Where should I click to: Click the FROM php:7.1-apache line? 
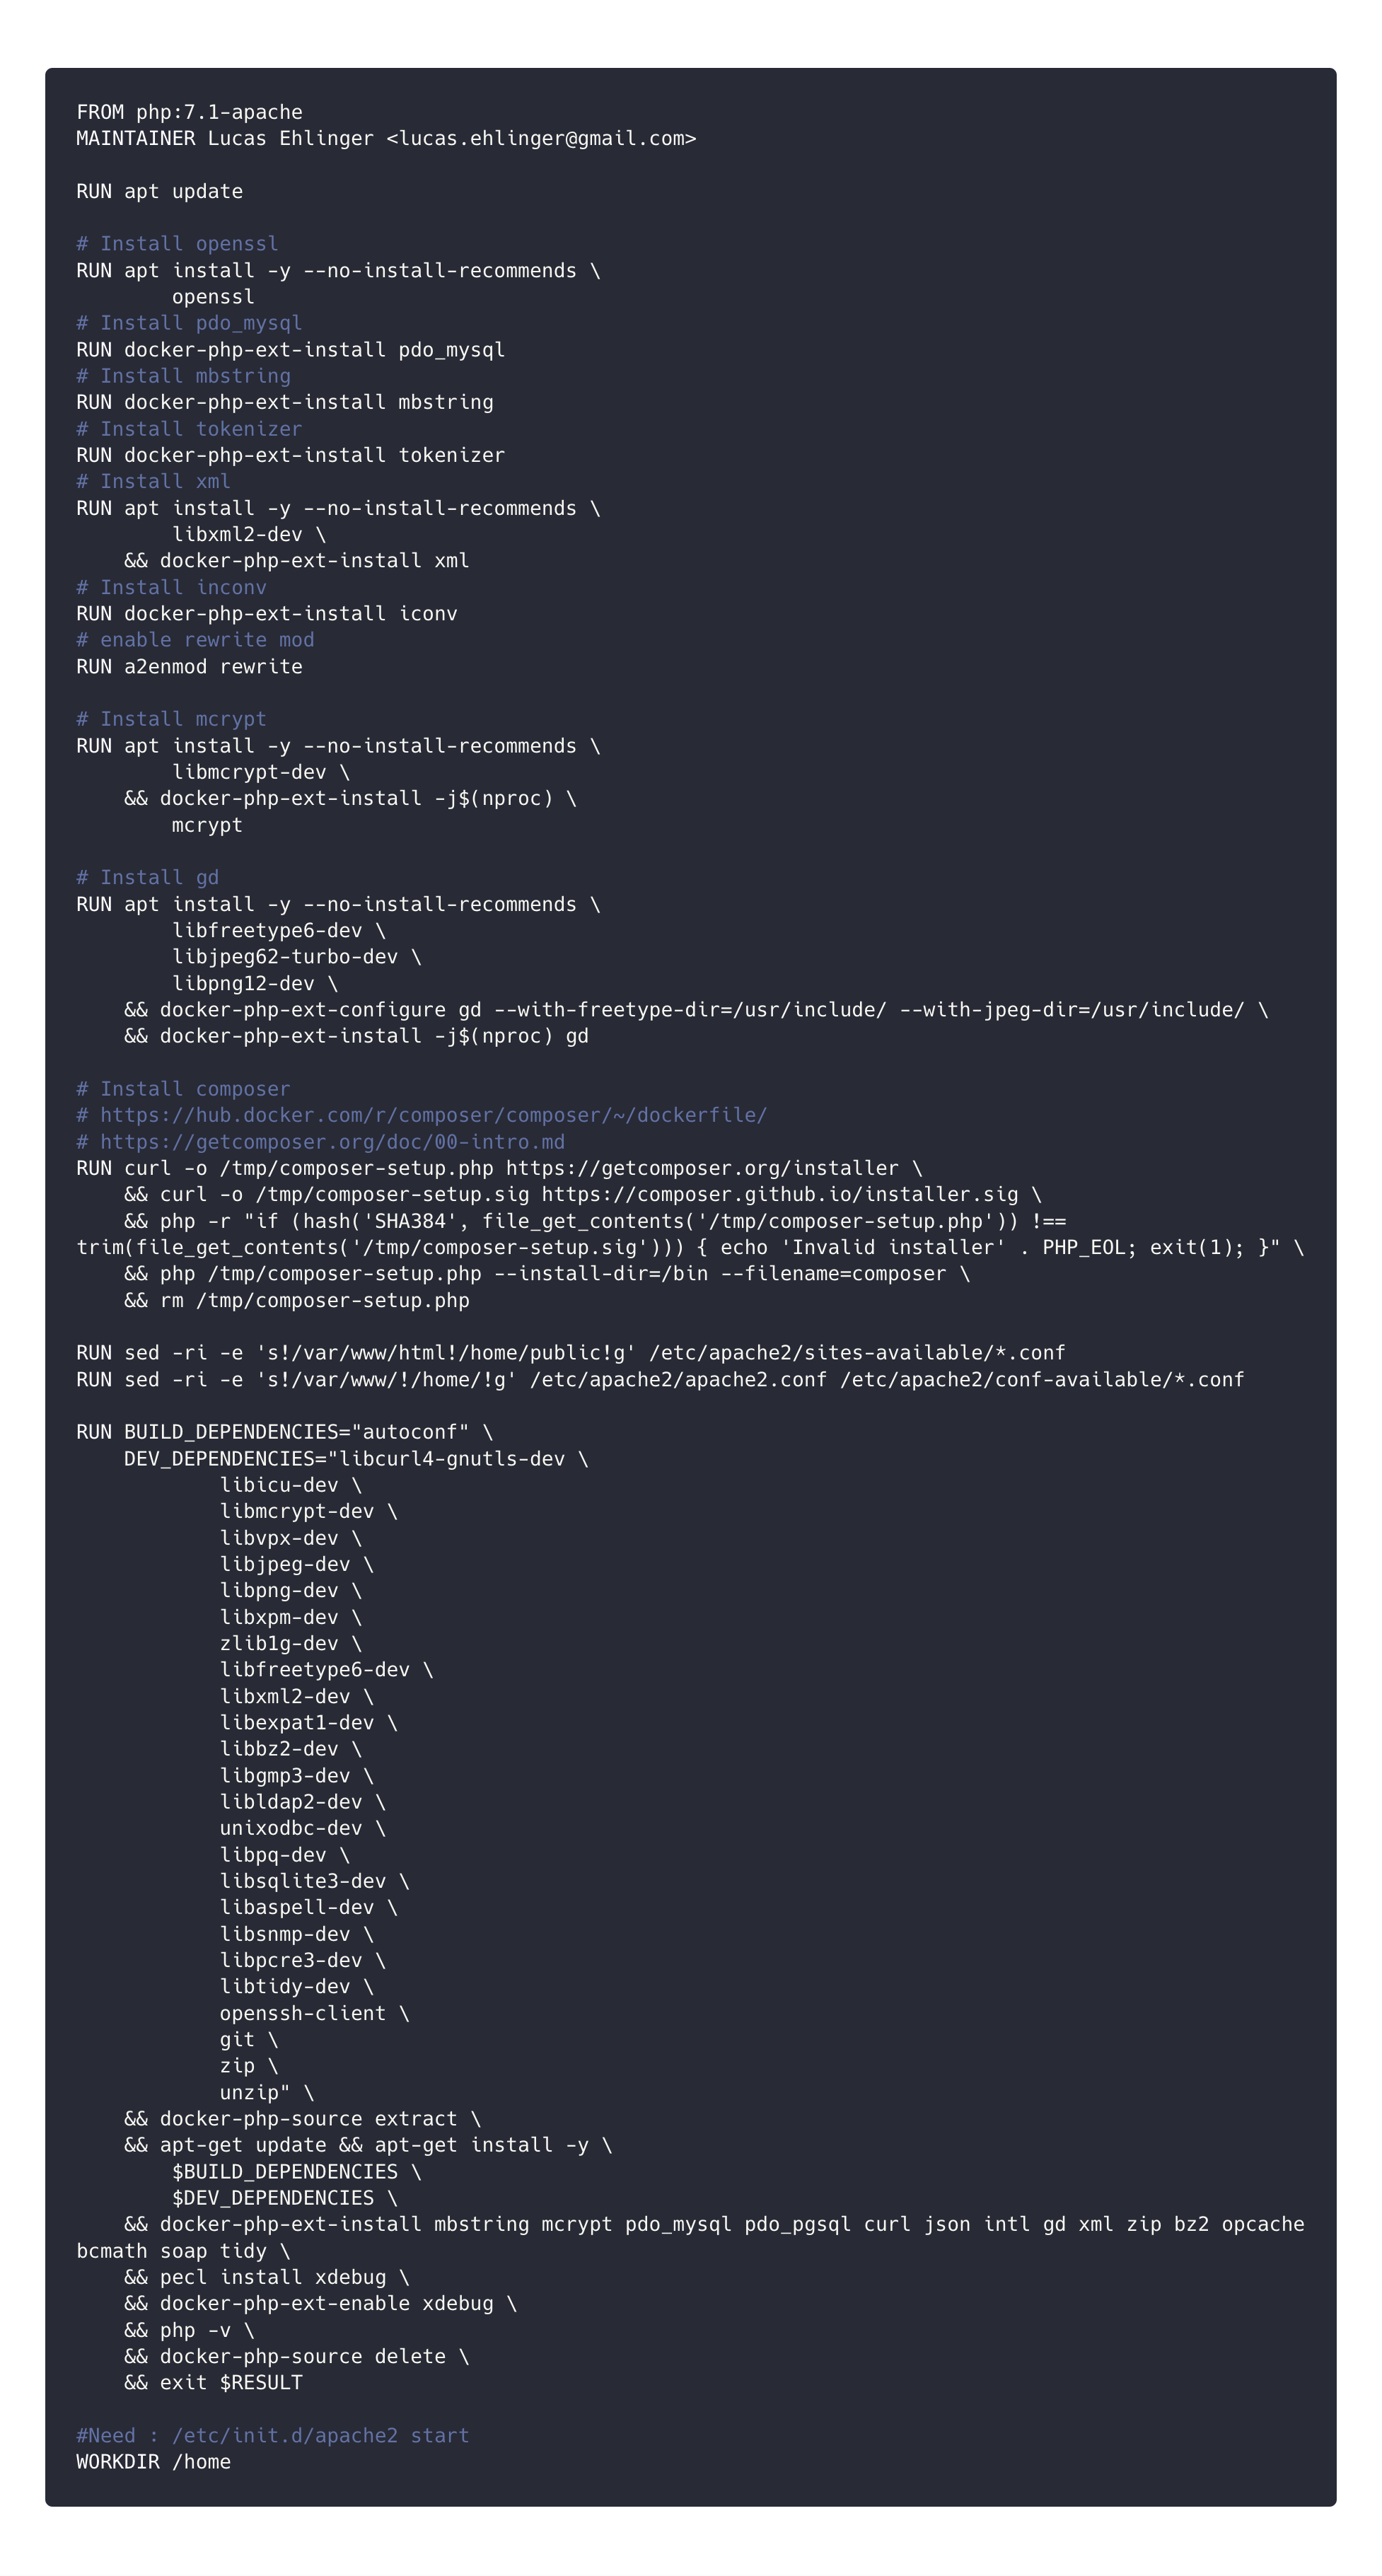coord(189,112)
